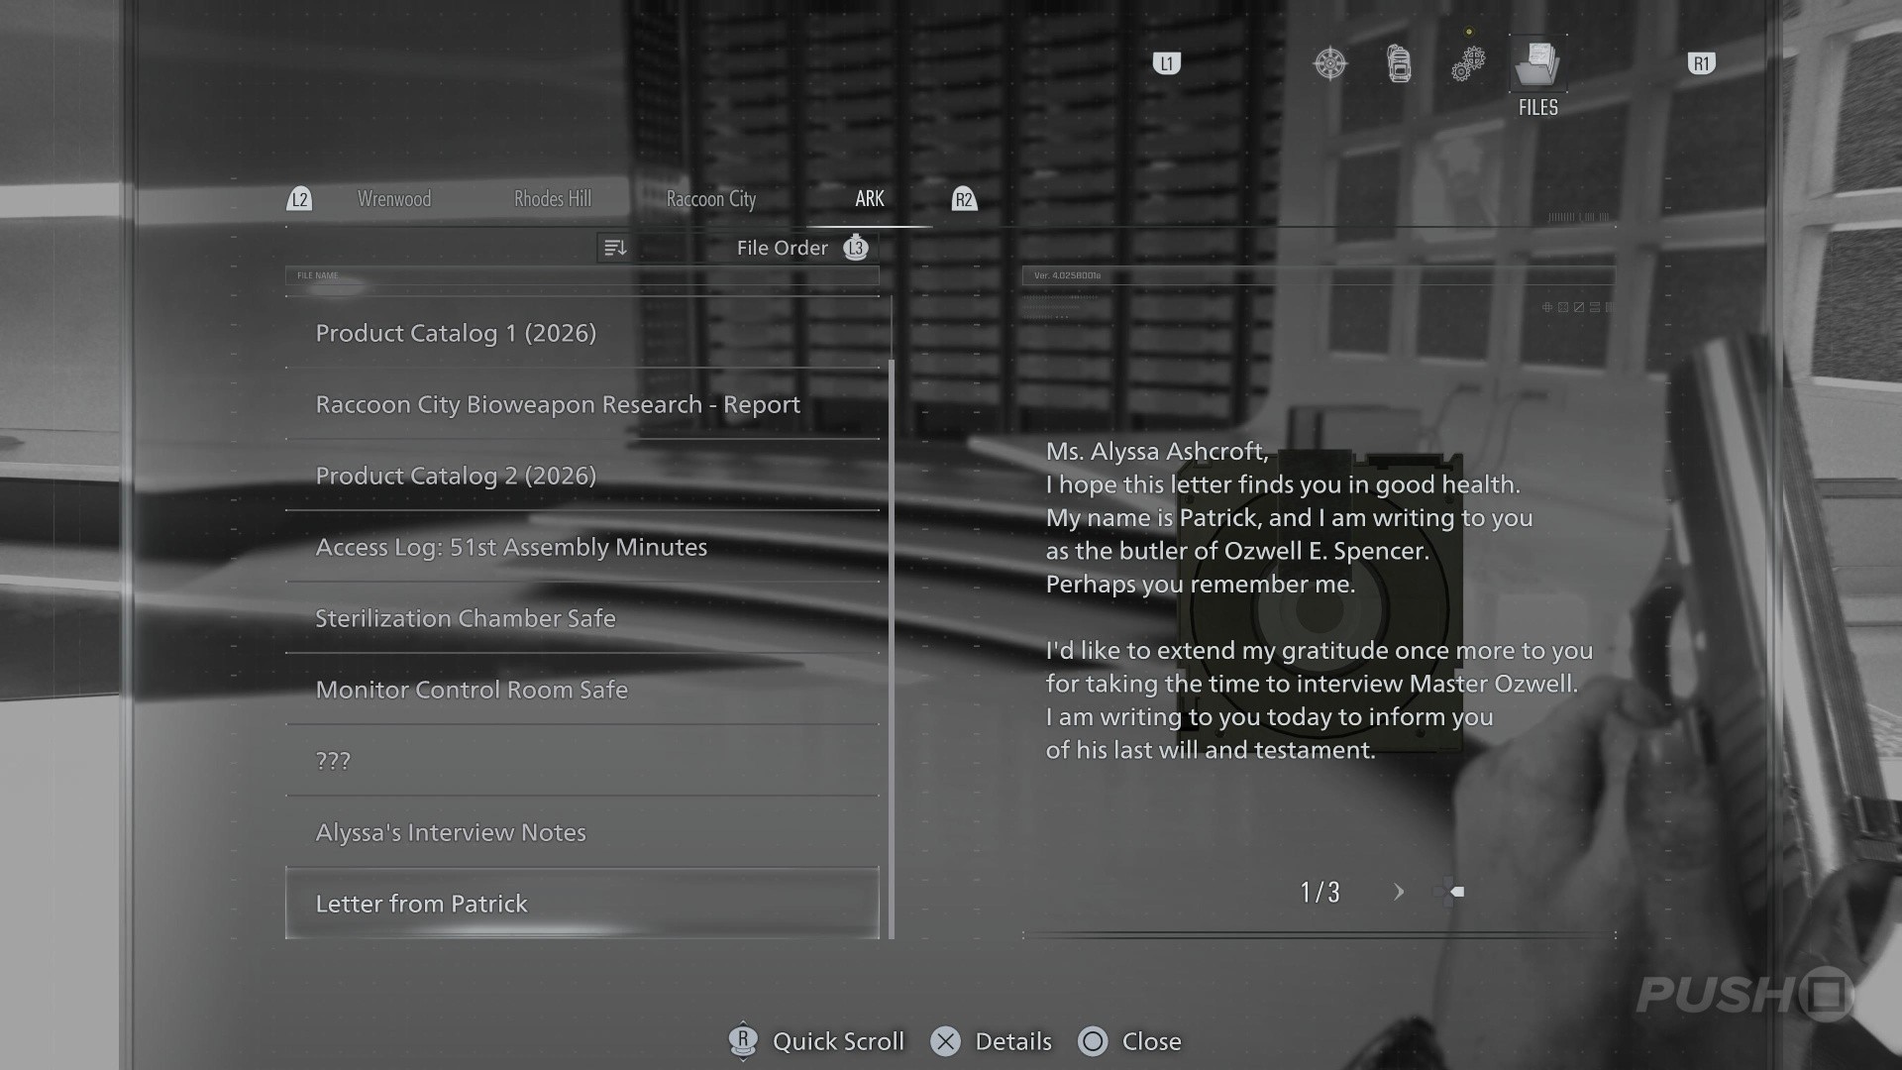1902x1070 pixels.
Task: Toggle the sort order icon
Action: coord(614,248)
